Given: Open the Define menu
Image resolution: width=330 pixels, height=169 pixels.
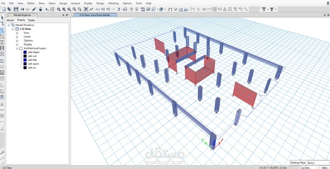Looking at the screenshot, I should click(31, 3).
